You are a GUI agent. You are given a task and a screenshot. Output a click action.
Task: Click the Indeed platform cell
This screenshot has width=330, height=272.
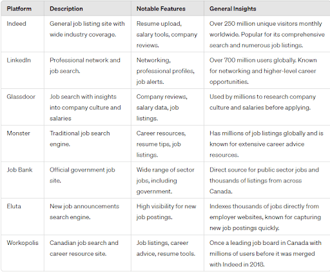[16, 24]
